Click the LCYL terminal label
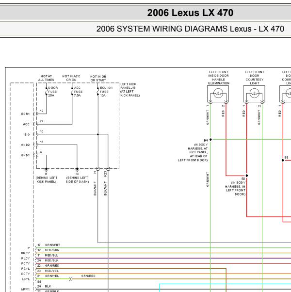The height and width of the screenshot is (292, 291). tap(26, 279)
